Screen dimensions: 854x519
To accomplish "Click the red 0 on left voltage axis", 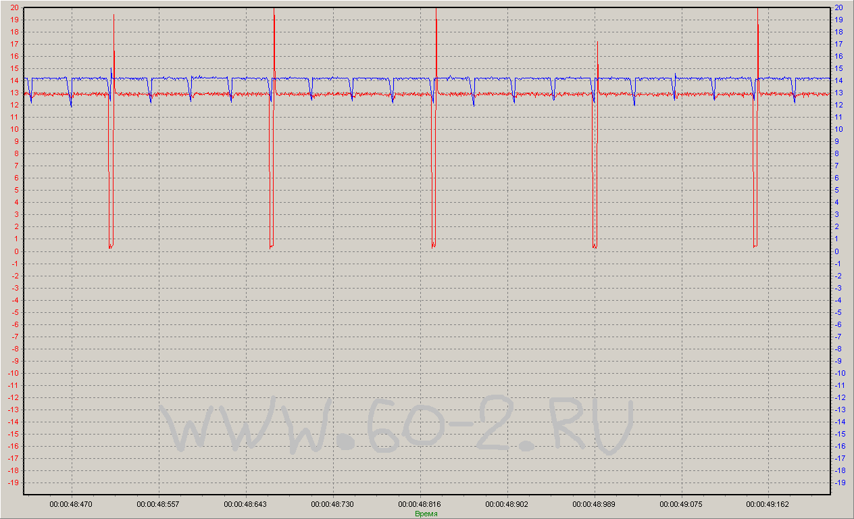I will tap(16, 251).
